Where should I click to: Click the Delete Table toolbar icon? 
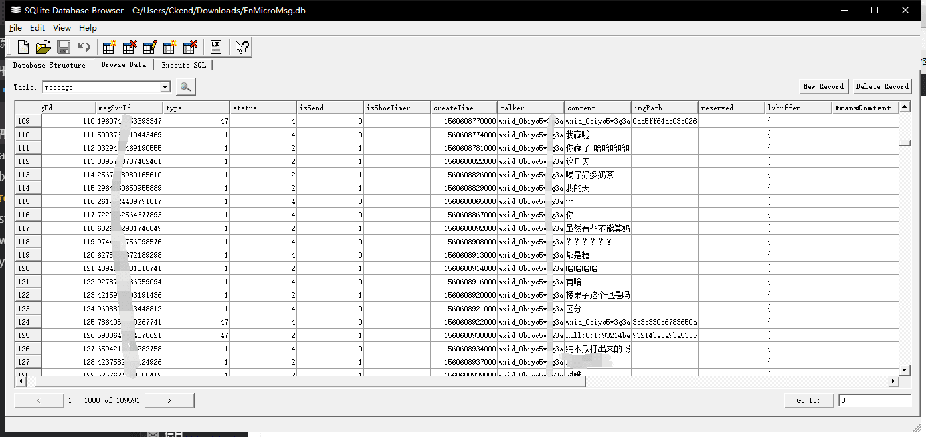(130, 47)
